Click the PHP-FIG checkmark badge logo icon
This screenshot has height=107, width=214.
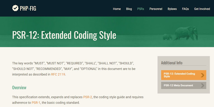coord(15,8)
